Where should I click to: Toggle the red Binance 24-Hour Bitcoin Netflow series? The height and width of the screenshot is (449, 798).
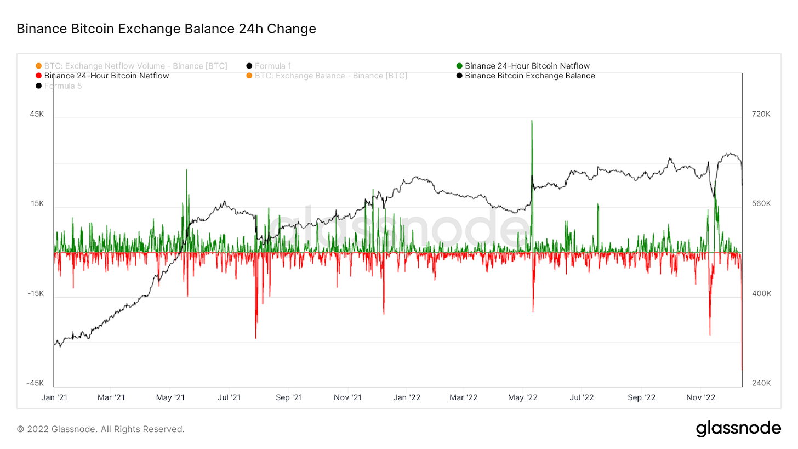(x=102, y=76)
